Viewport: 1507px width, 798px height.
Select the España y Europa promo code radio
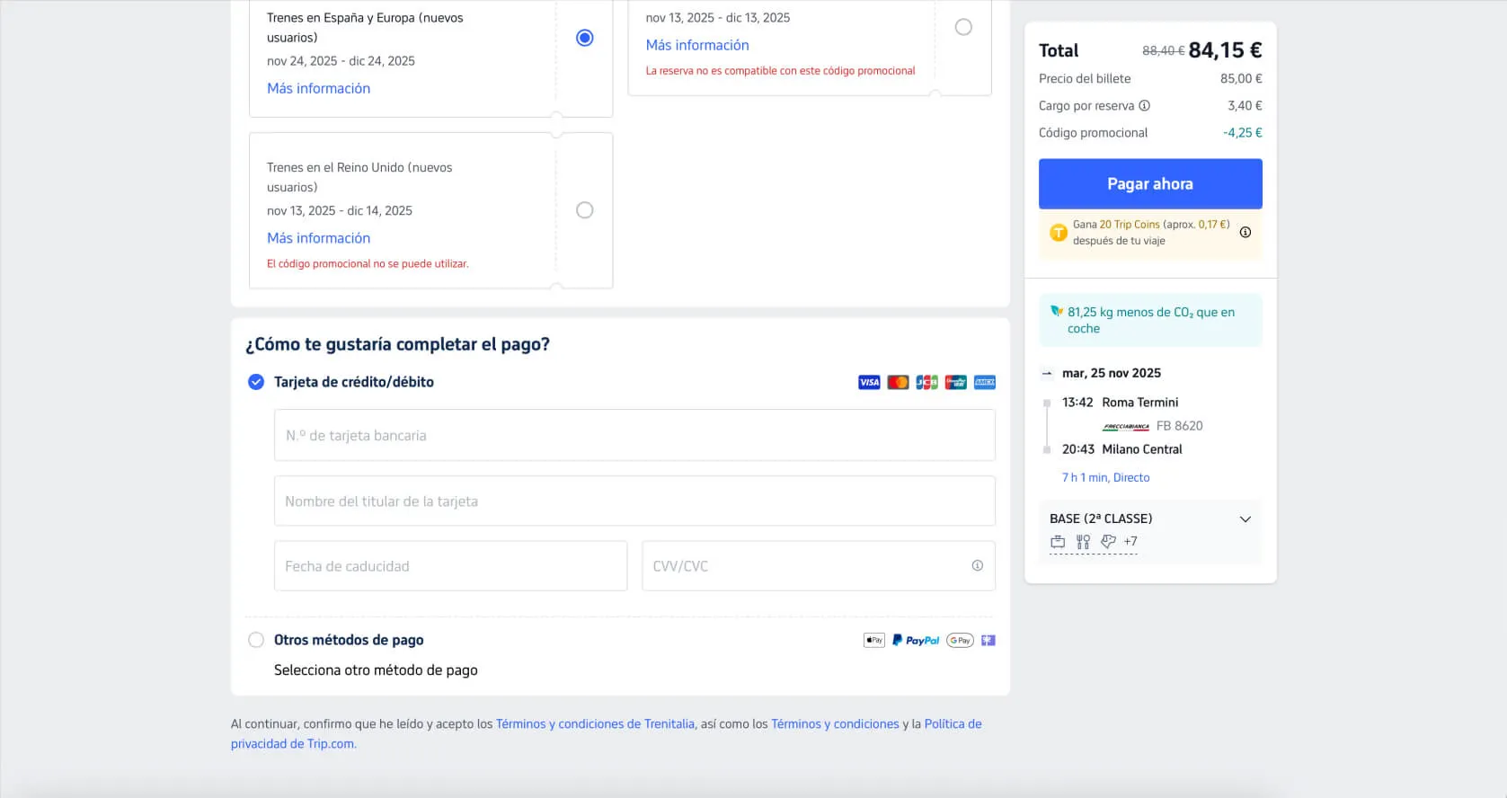pos(585,38)
